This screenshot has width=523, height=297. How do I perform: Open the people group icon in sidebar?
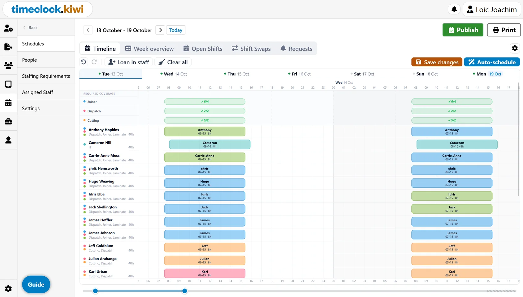8,65
